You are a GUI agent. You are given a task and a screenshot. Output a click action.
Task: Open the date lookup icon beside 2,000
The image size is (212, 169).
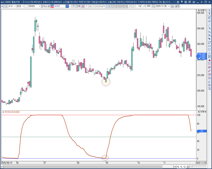pos(154,6)
